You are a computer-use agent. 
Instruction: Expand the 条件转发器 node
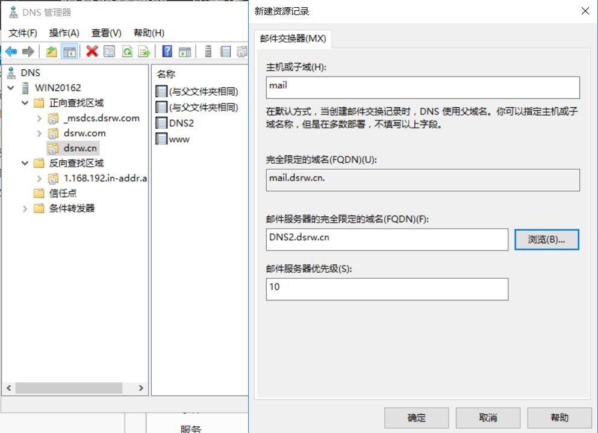click(25, 208)
